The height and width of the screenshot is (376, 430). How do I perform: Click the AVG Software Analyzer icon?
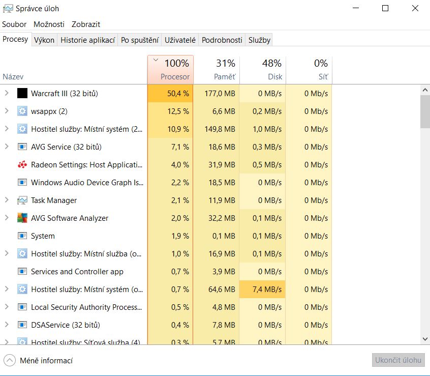pyautogui.click(x=22, y=218)
